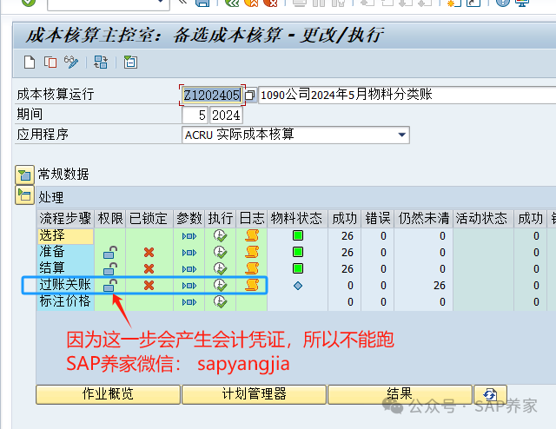Viewport: 556px width, 429px height.
Task: Click the create new costing run icon
Action: point(30,63)
